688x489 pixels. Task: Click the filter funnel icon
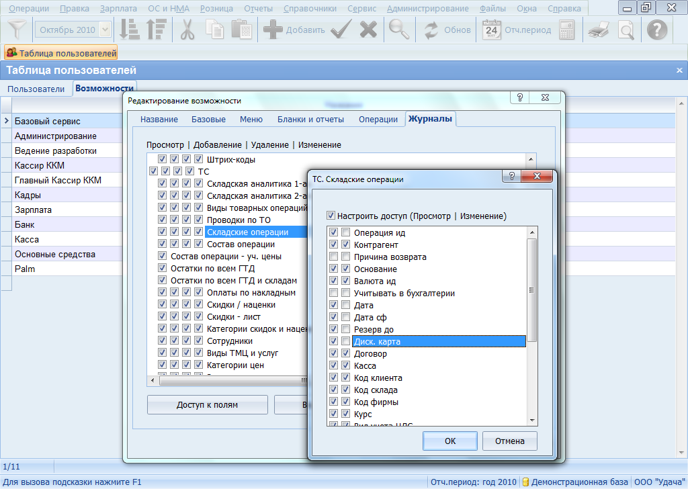click(x=18, y=30)
